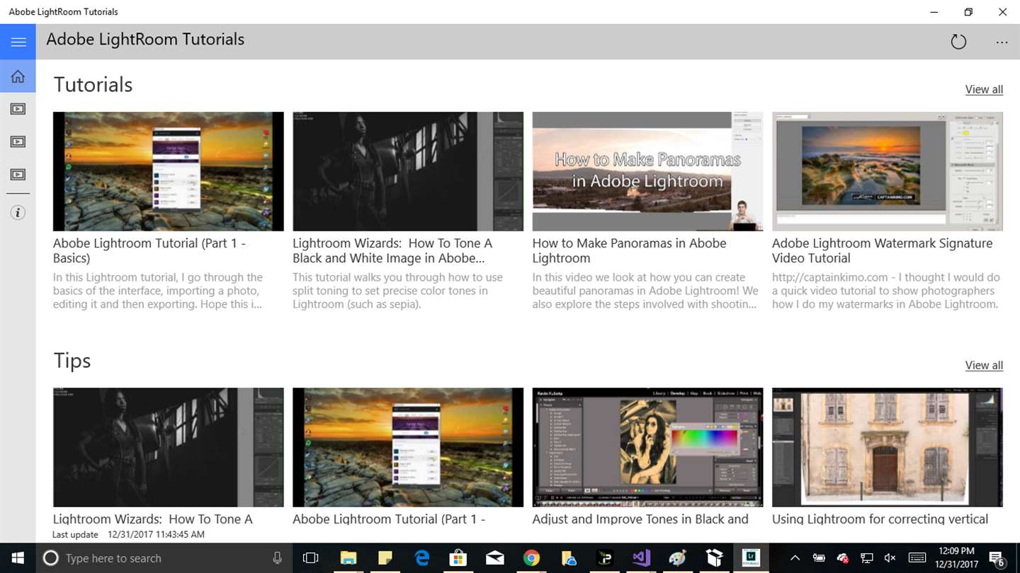1020x573 pixels.
Task: Launch Microsoft Edge from the taskbar
Action: click(422, 558)
